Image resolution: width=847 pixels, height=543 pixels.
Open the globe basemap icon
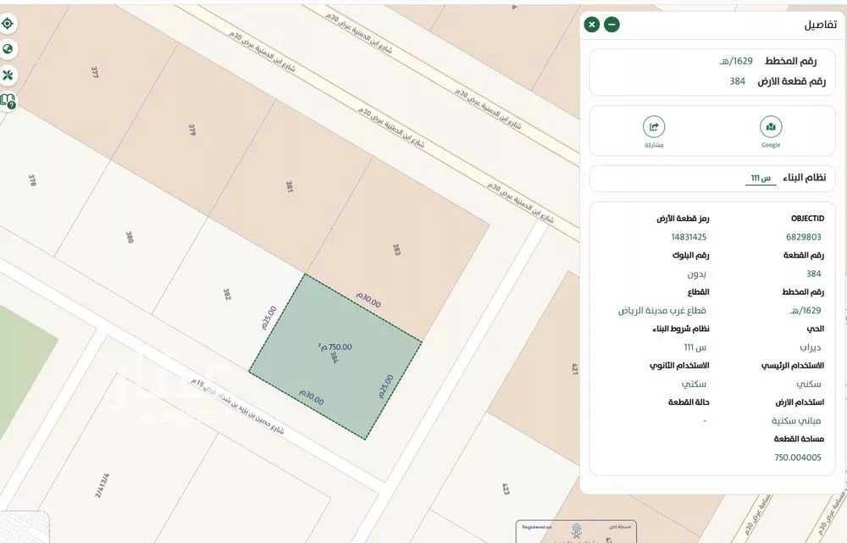pyautogui.click(x=7, y=49)
